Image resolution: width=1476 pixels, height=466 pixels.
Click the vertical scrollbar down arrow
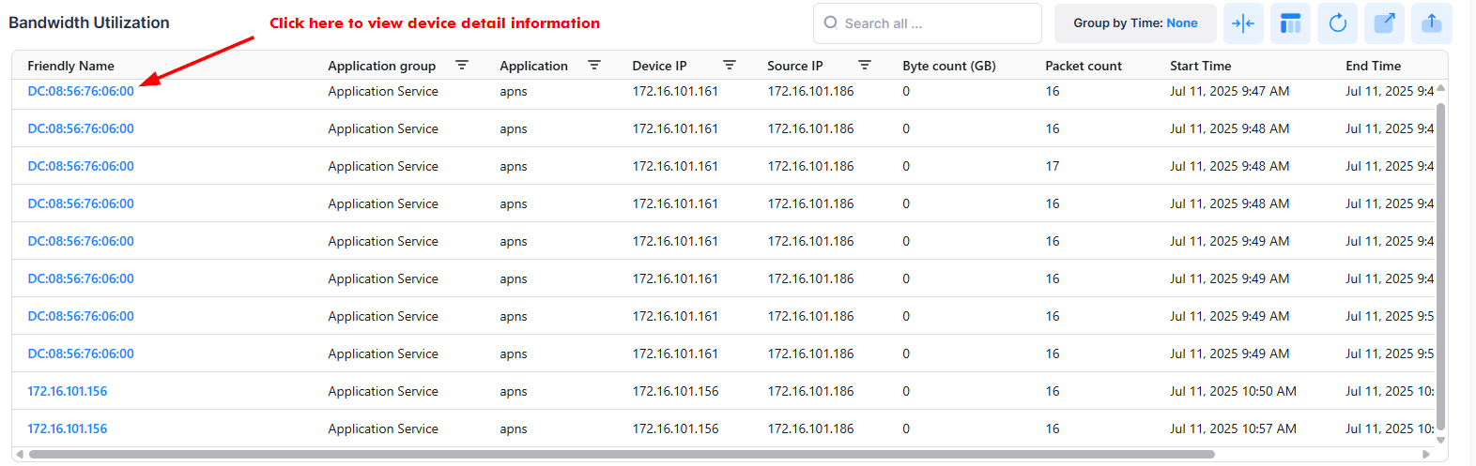[x=1440, y=440]
